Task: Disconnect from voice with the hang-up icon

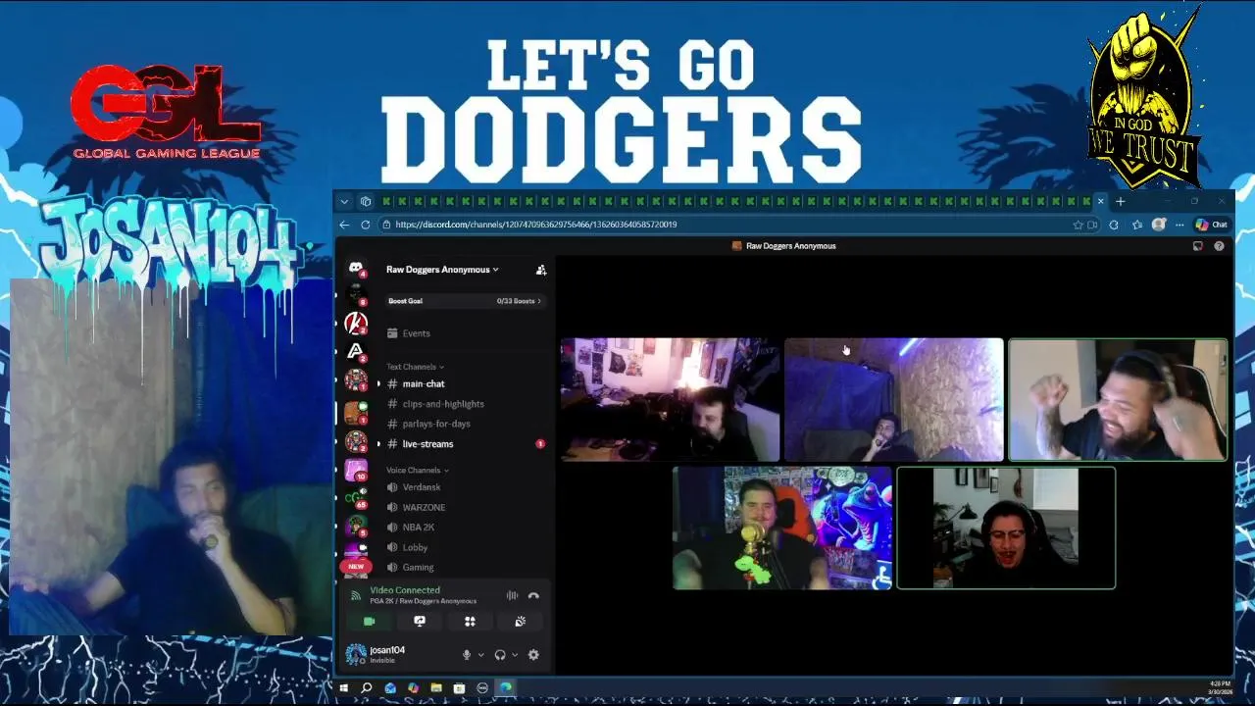Action: pyautogui.click(x=533, y=595)
